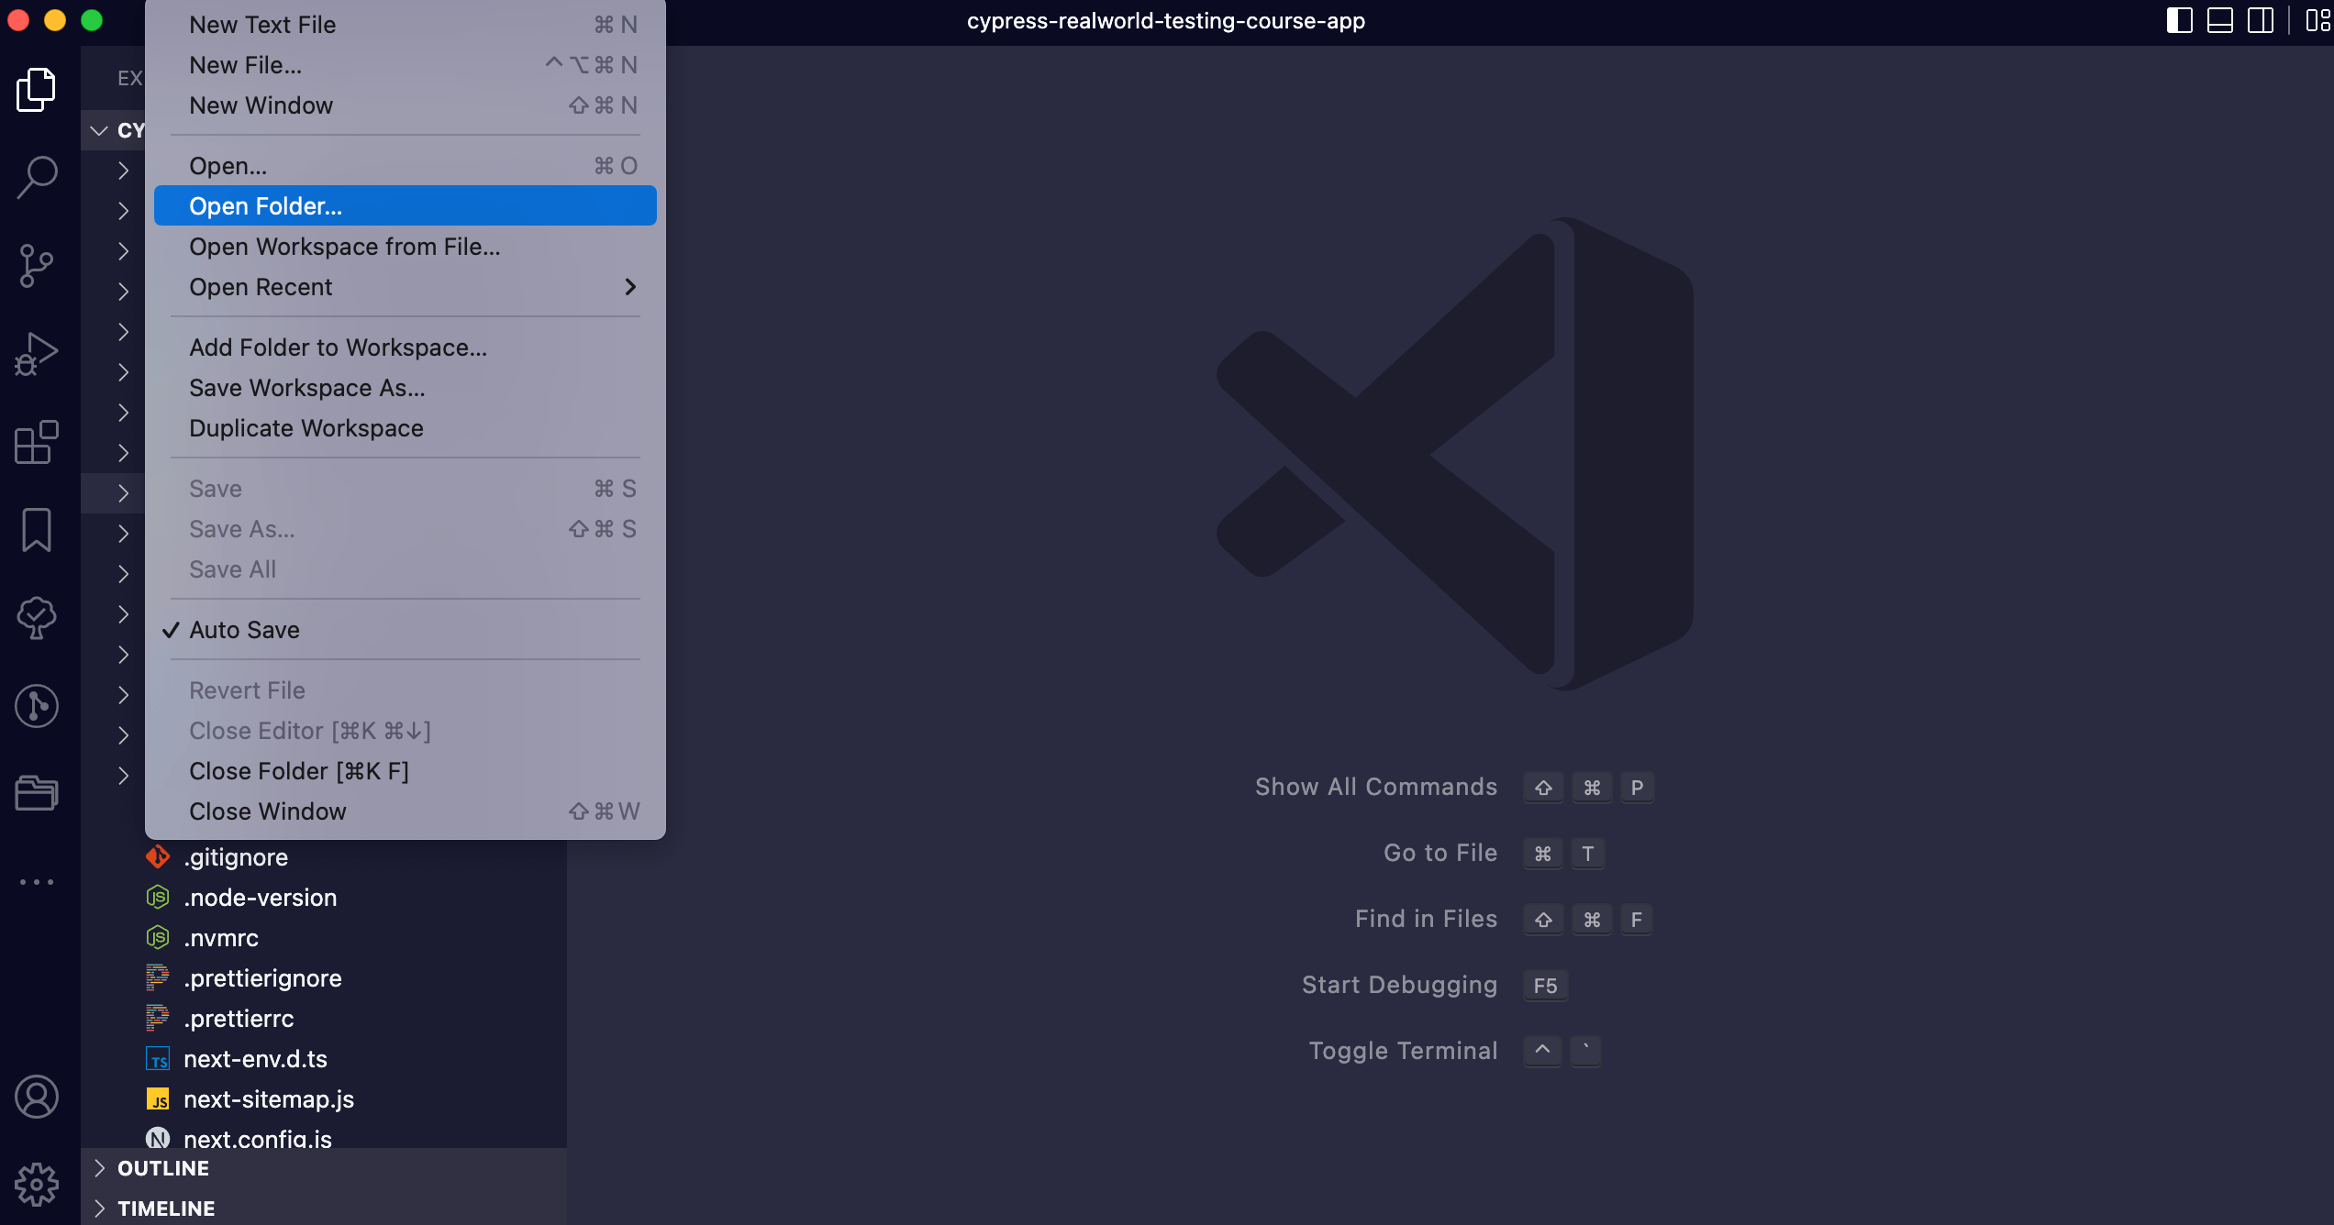Open next-sitemap.js in the explorer
The image size is (2334, 1225).
click(269, 1099)
